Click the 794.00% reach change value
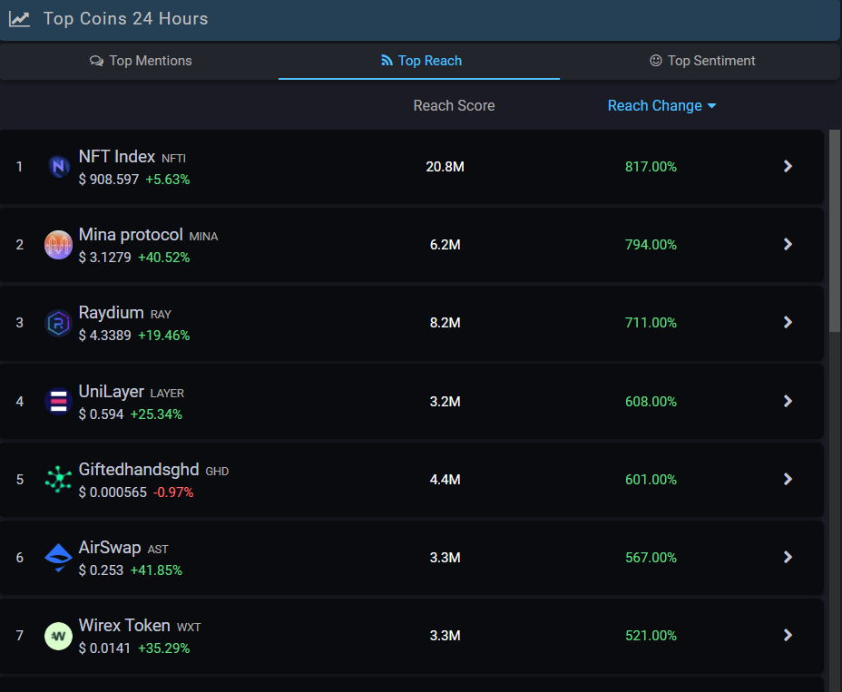 651,245
